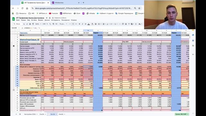Switch to the Настройки 2024 sheet tab

30,114
